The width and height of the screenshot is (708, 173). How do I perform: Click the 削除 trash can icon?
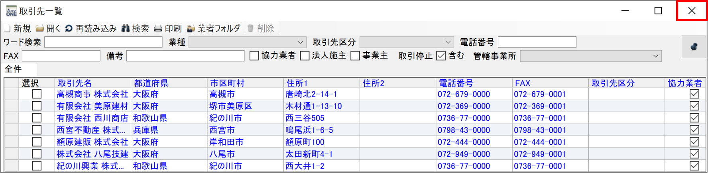point(250,29)
